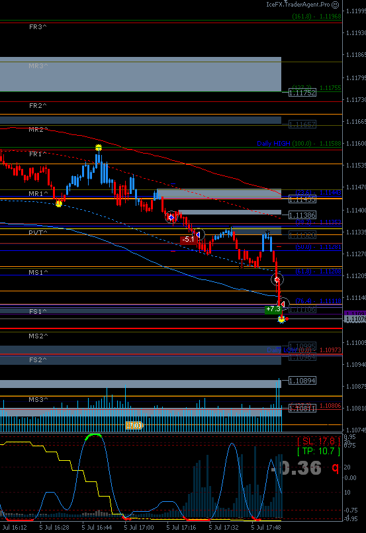Click the 5 Jul 16:44 time label
This screenshot has width=366, height=533.
97,528
